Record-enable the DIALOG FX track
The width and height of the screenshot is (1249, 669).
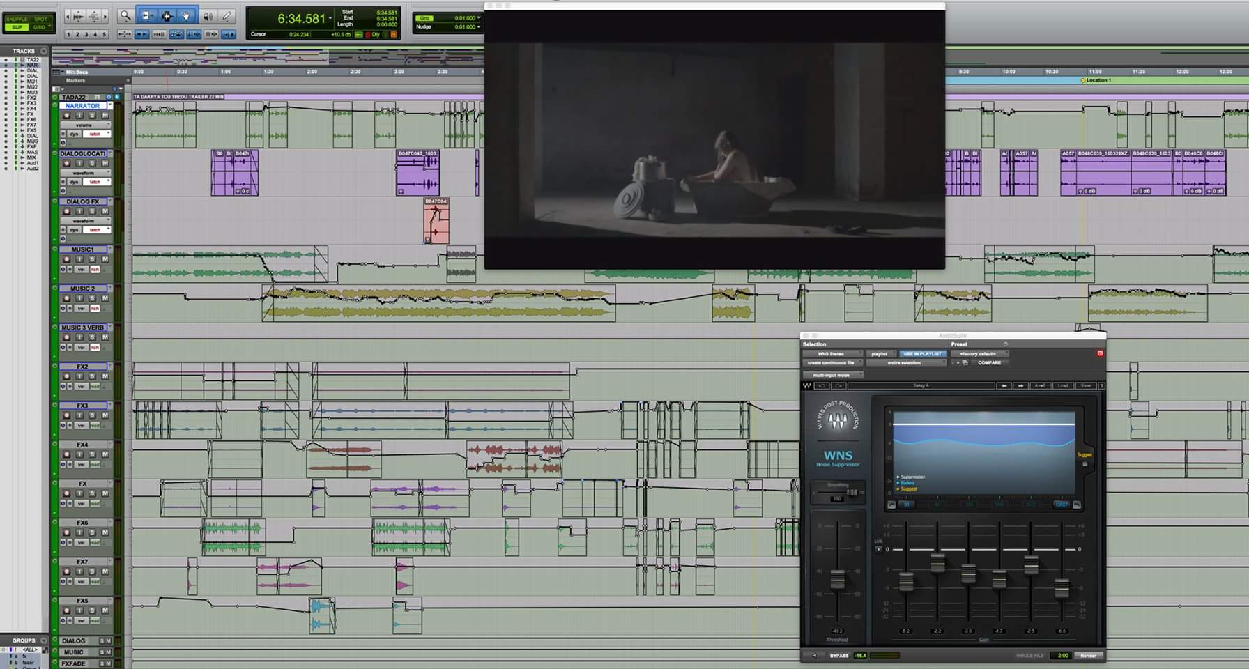(67, 211)
